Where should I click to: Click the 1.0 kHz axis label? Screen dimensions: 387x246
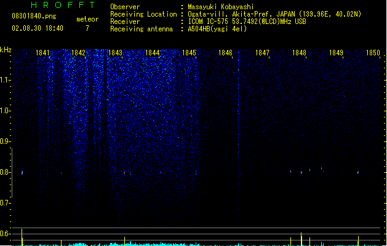click(5, 111)
